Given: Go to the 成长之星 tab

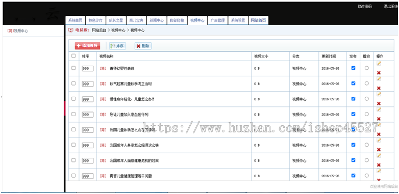Looking at the screenshot, I should click(116, 20).
